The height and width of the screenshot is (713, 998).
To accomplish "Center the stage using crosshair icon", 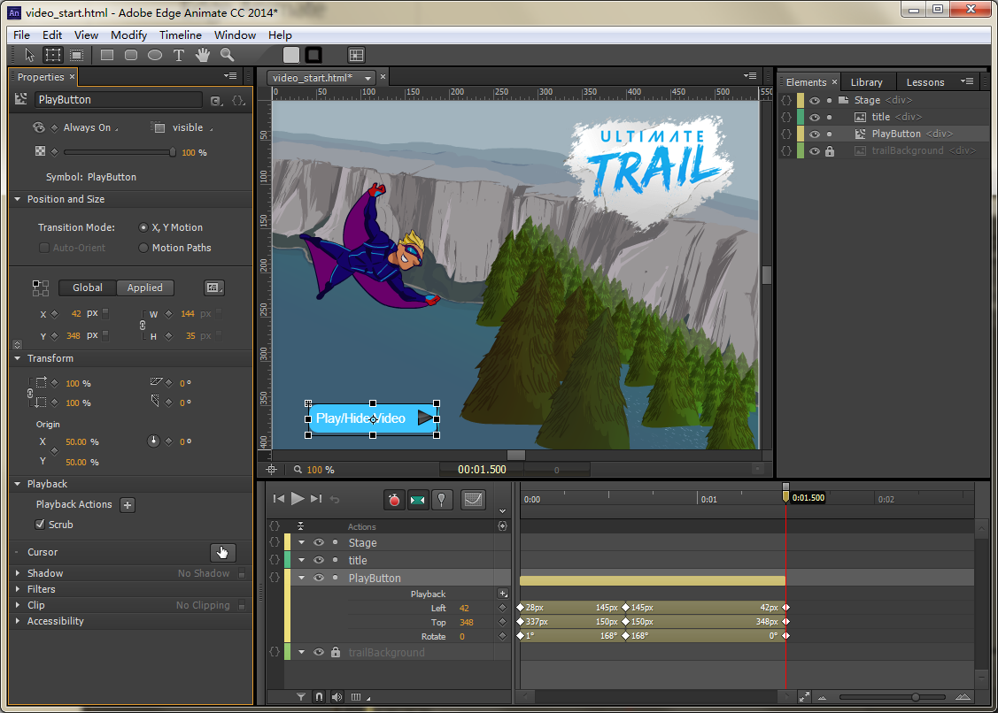I will point(271,470).
